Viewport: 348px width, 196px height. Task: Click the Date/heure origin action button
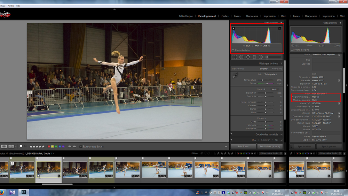click(x=339, y=116)
